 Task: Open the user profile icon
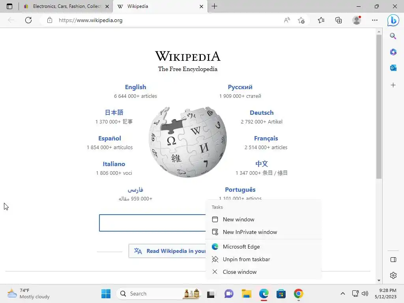pos(357,20)
